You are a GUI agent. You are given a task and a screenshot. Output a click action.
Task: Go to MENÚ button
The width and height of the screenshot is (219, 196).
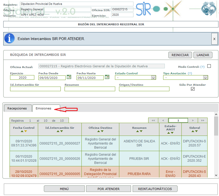(64, 189)
